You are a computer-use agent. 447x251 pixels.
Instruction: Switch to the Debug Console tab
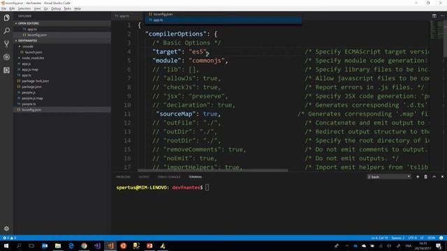tap(169, 176)
